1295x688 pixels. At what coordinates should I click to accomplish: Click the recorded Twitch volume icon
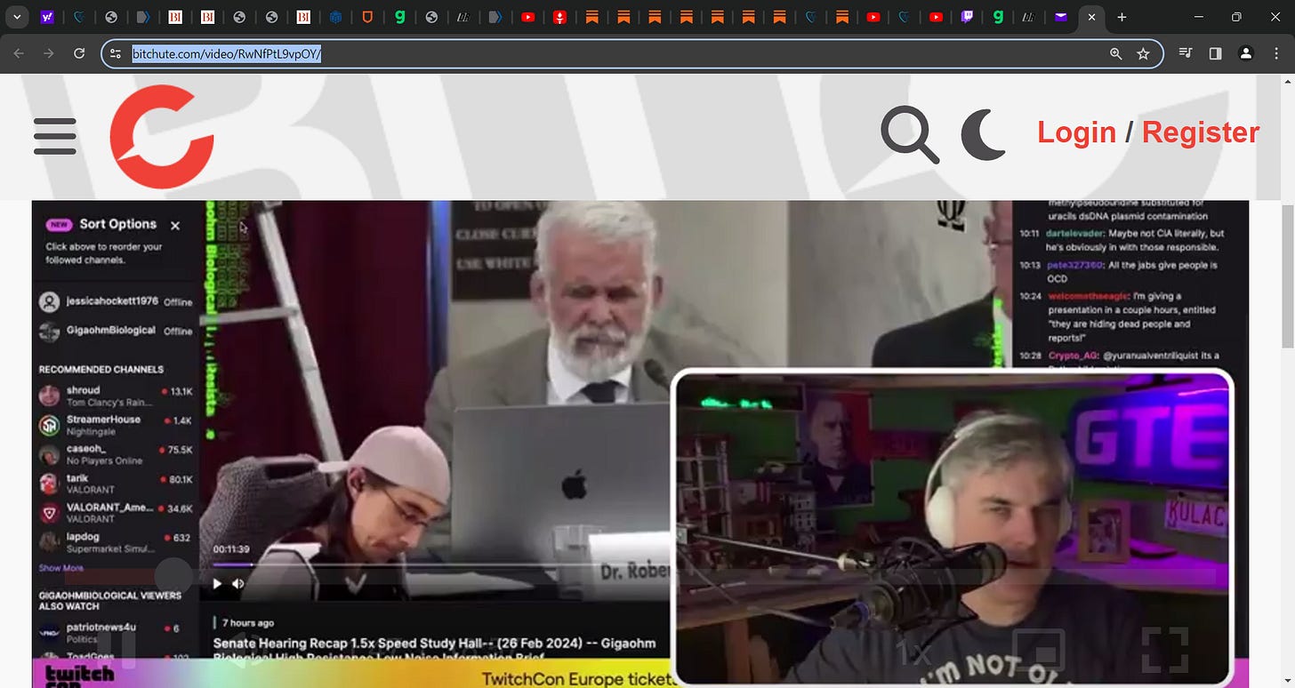[x=238, y=584]
